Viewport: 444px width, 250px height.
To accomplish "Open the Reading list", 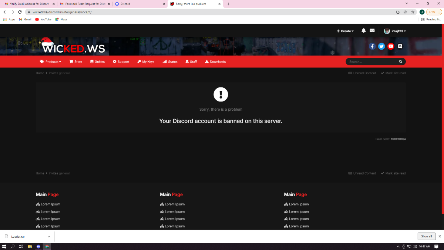I will tap(431, 19).
